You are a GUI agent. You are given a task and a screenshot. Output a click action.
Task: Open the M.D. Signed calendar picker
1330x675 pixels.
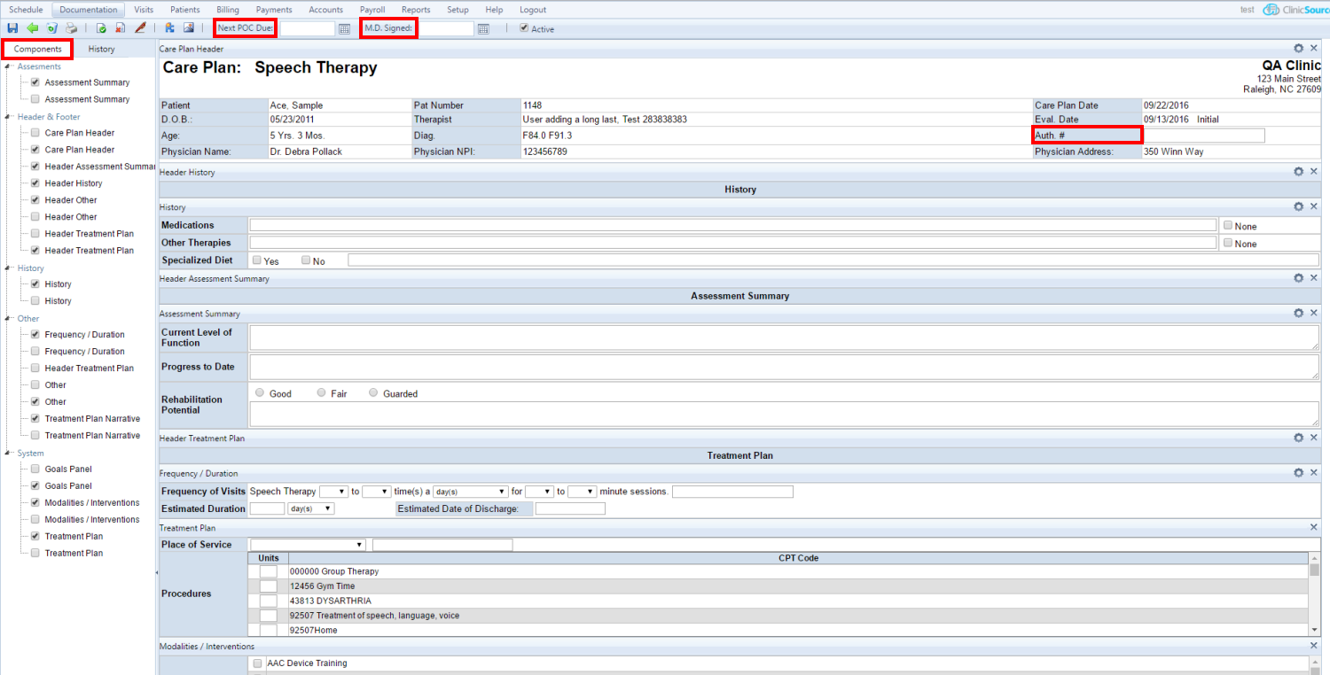pyautogui.click(x=483, y=29)
